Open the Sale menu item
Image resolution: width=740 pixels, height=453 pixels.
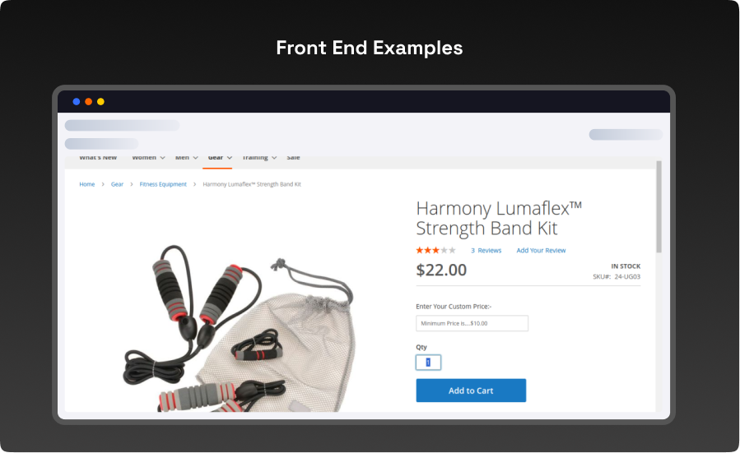(x=293, y=158)
